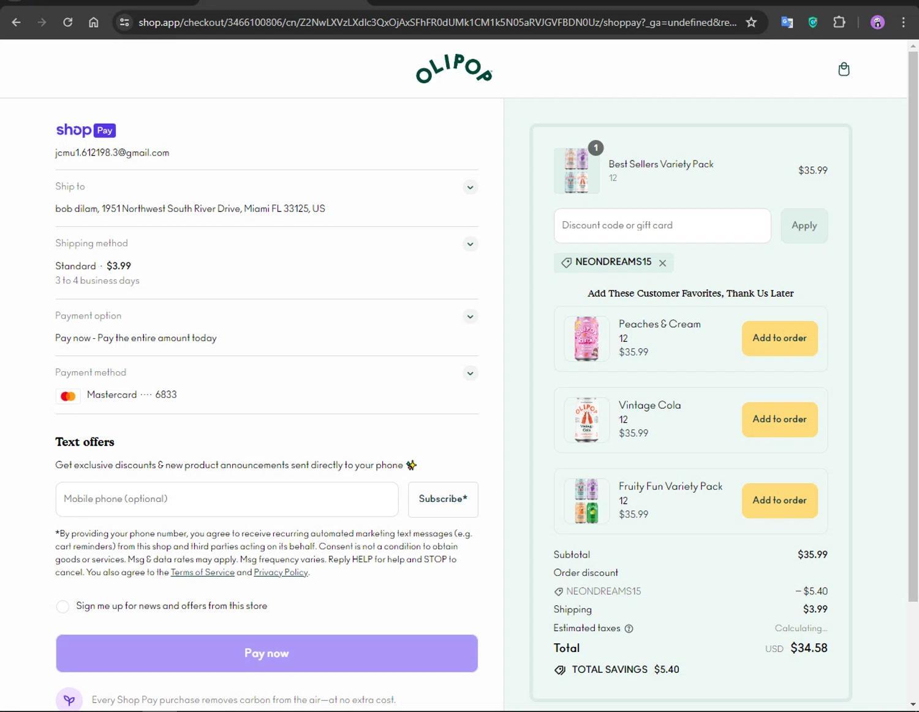Click the Text offers heading
Screen dimensions: 919x712
coord(85,442)
